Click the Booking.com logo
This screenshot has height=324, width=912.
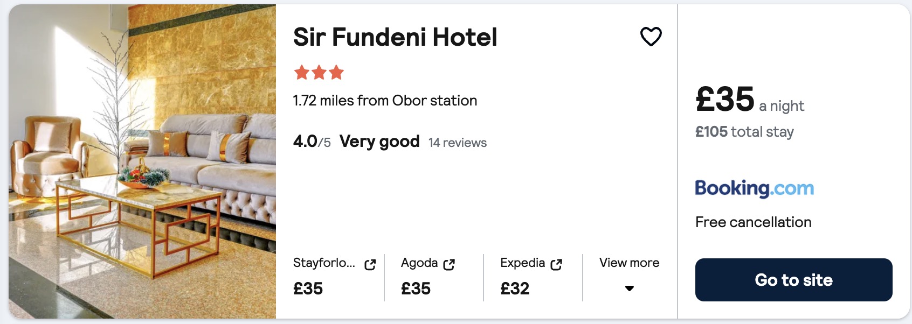coord(754,188)
